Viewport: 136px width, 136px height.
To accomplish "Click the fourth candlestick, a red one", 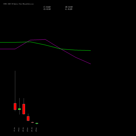I will 28,118.
